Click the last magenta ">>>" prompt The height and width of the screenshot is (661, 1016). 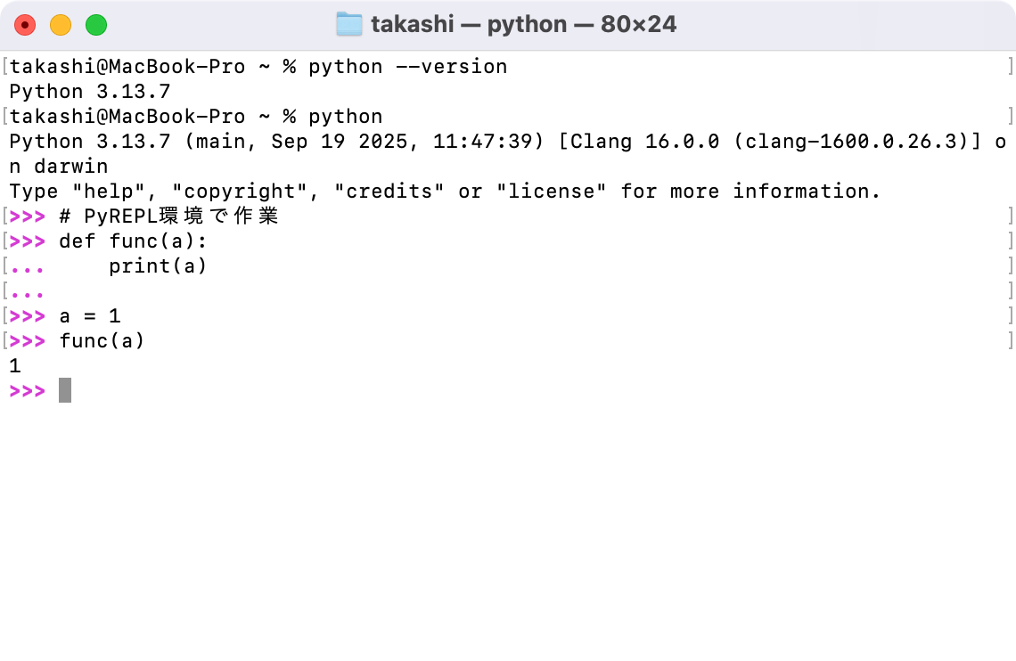pyautogui.click(x=27, y=391)
